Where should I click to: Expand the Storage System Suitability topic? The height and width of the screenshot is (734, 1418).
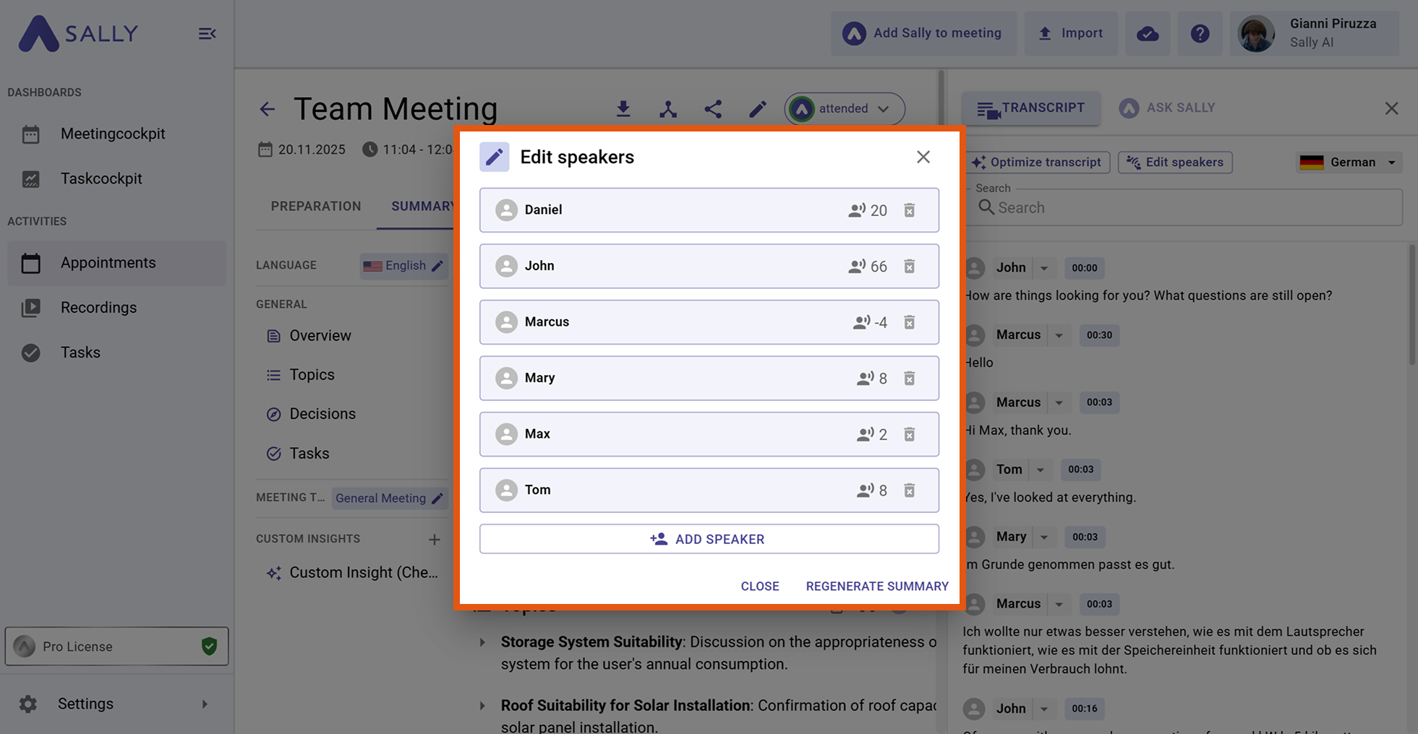(x=482, y=642)
